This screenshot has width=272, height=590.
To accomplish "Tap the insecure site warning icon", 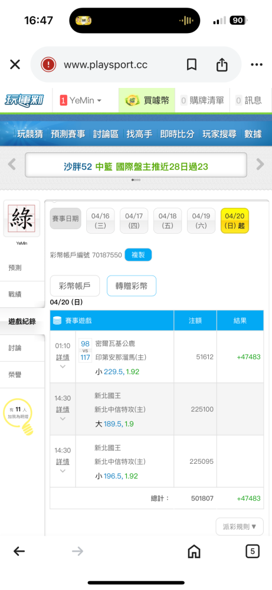I will tap(48, 65).
